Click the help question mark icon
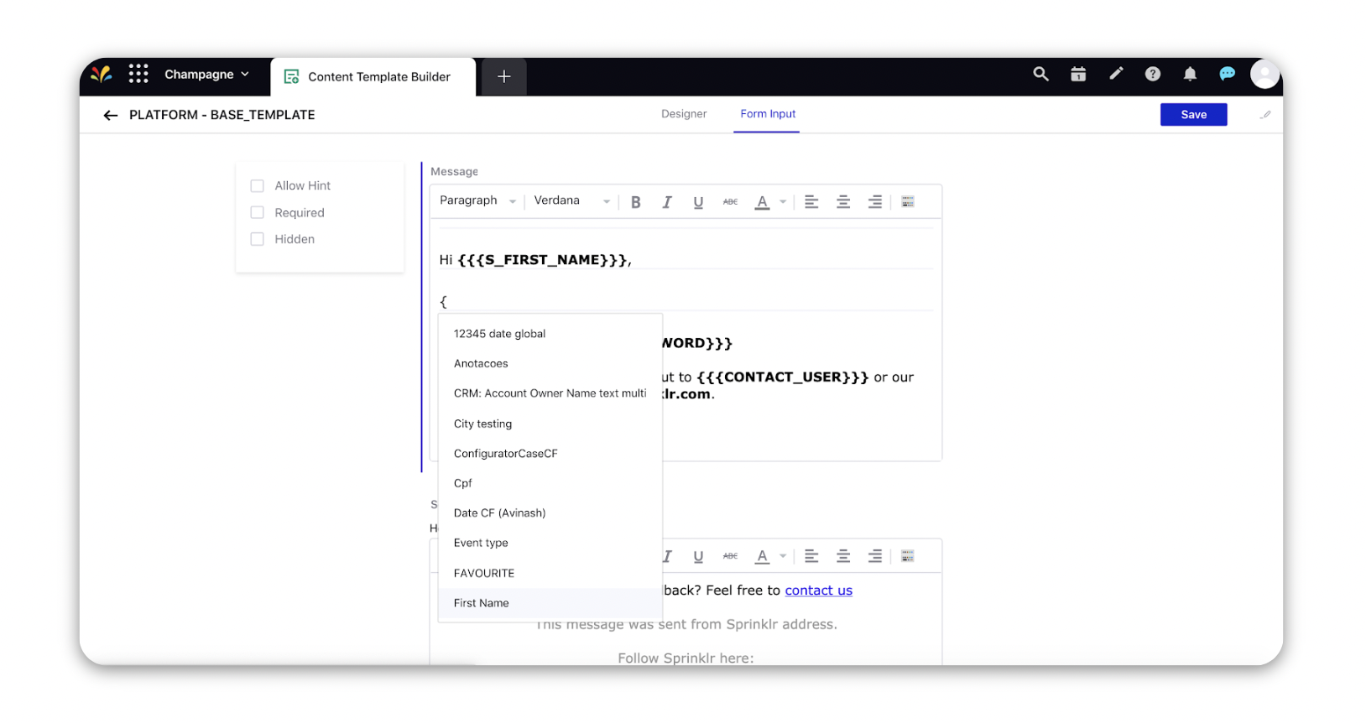Screen dimensions: 1366x723 (1153, 75)
